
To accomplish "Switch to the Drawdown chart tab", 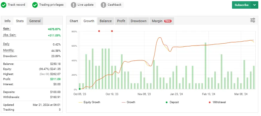I will click(138, 21).
